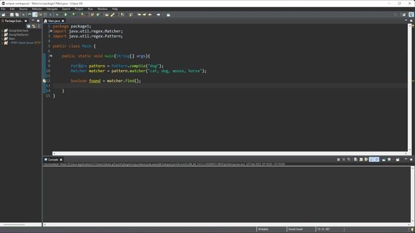The width and height of the screenshot is (415, 233).
Task: Open the File menu
Action: click(3, 9)
